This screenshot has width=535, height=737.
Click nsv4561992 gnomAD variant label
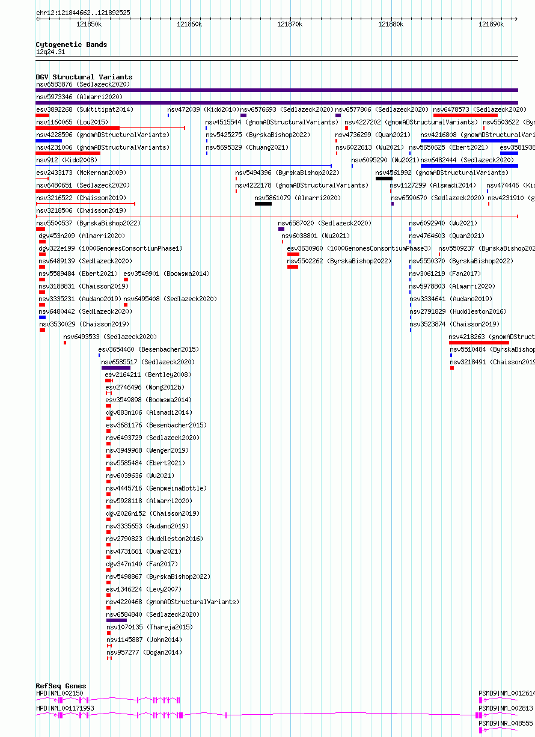[442, 173]
